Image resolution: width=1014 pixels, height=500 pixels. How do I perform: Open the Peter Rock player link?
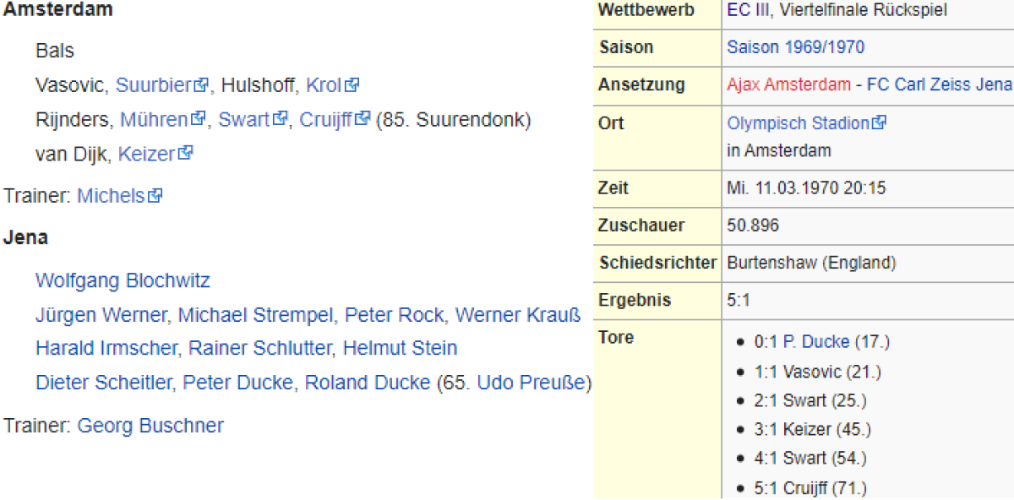point(394,315)
